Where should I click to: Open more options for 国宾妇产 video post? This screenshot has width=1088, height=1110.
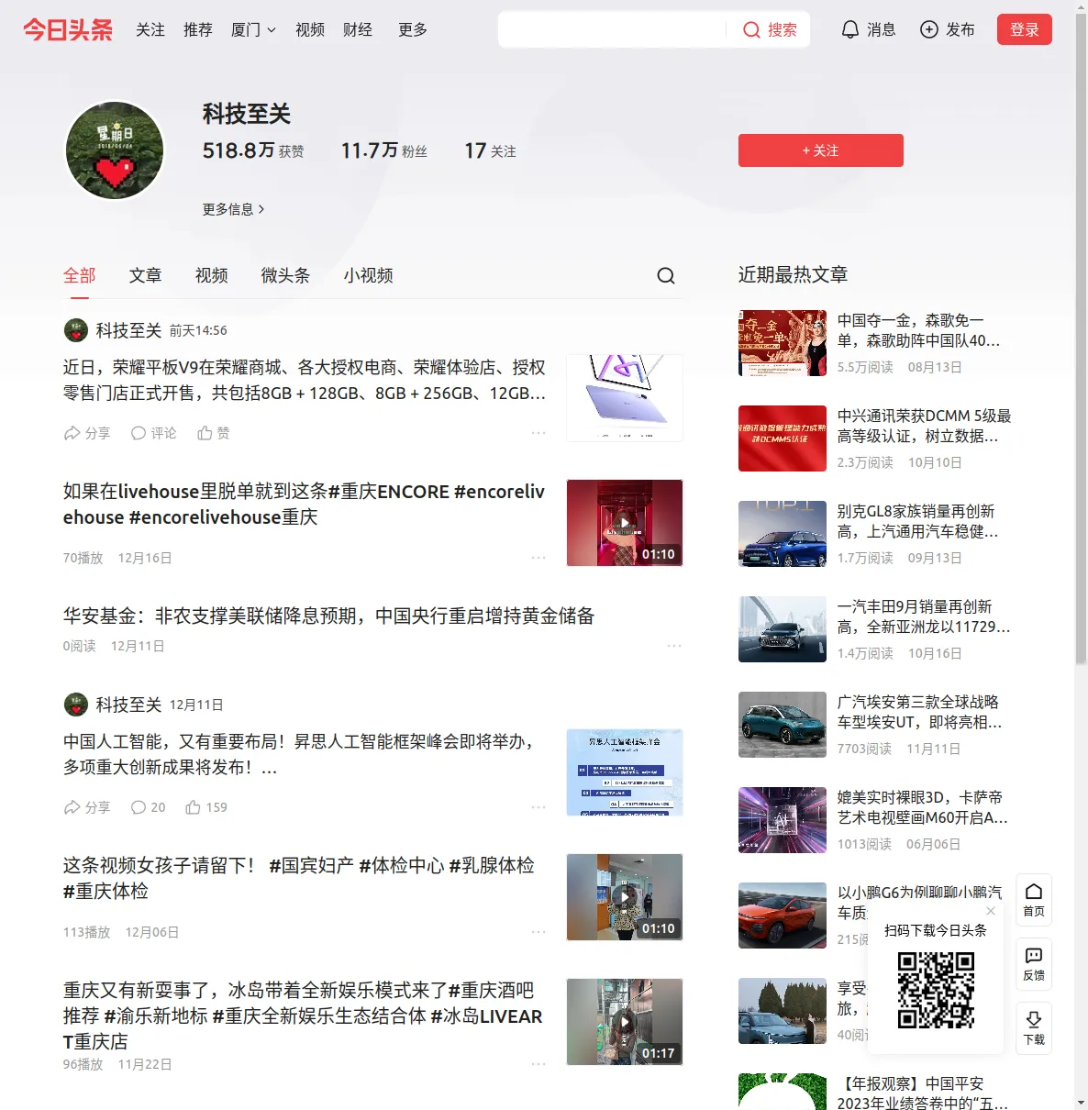tap(538, 932)
